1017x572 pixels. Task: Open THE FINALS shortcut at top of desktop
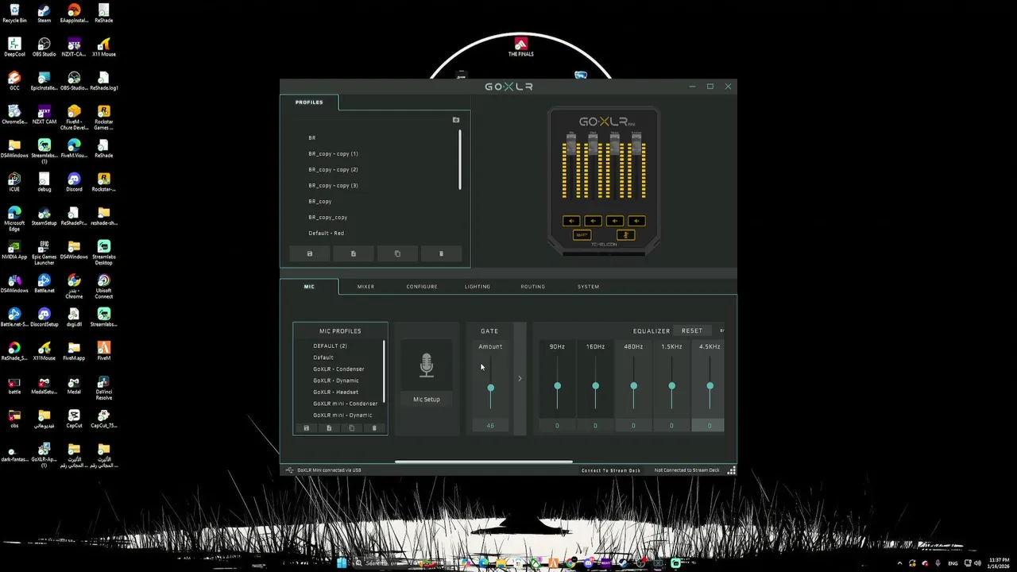[x=521, y=46]
